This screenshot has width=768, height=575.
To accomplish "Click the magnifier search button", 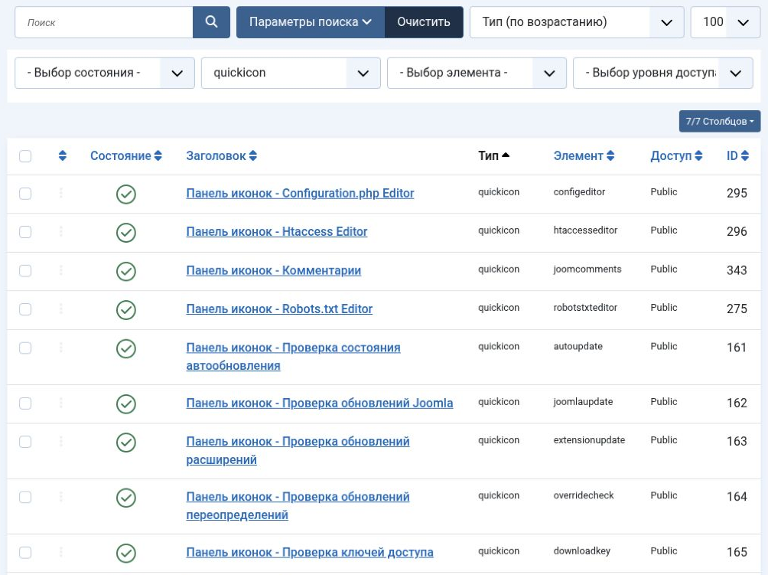I will click(x=211, y=22).
